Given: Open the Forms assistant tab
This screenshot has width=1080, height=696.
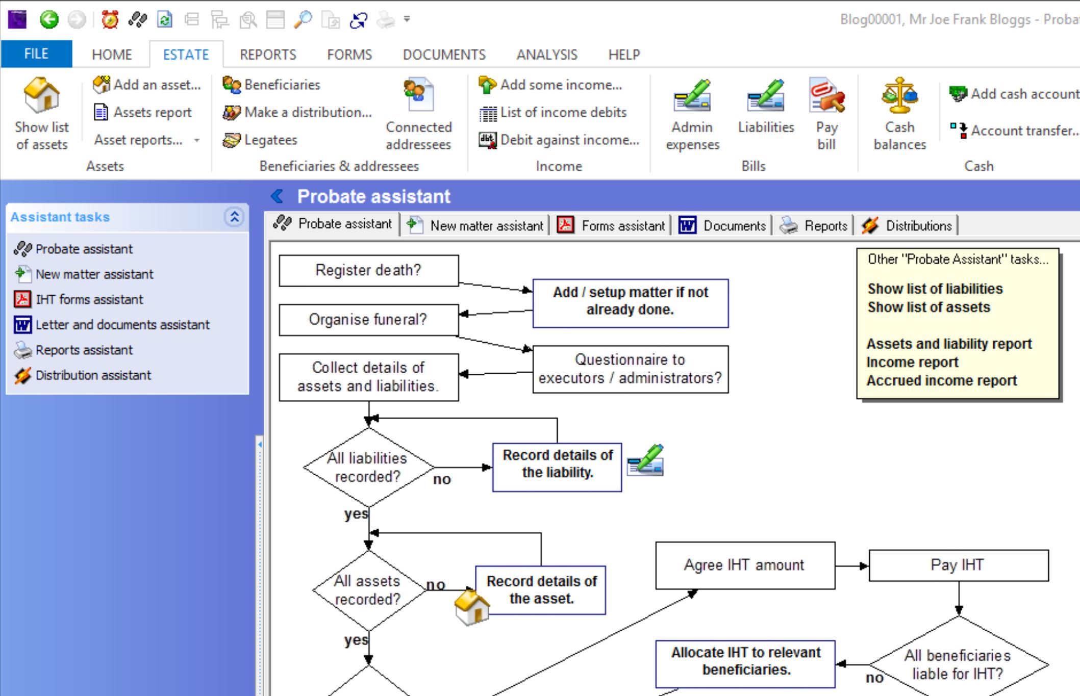Looking at the screenshot, I should [611, 225].
